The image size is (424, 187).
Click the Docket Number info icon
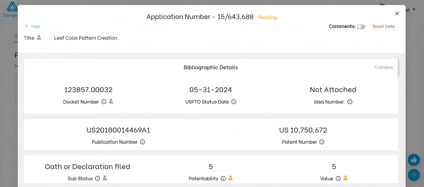click(x=104, y=102)
